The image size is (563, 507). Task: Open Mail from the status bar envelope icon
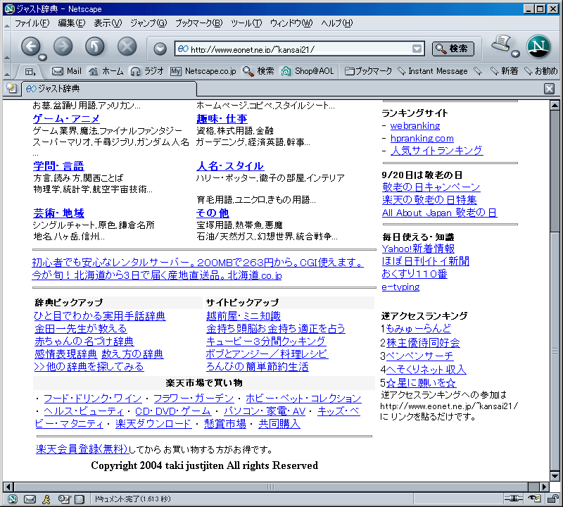30,499
